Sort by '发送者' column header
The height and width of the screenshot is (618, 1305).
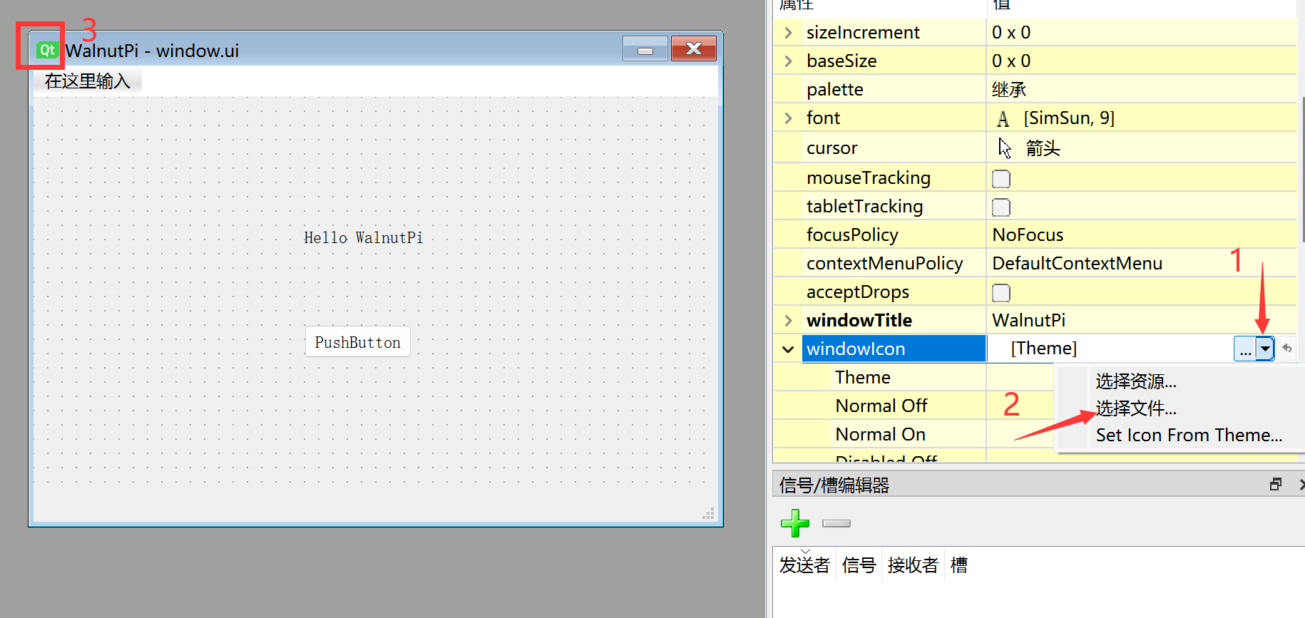coord(804,565)
